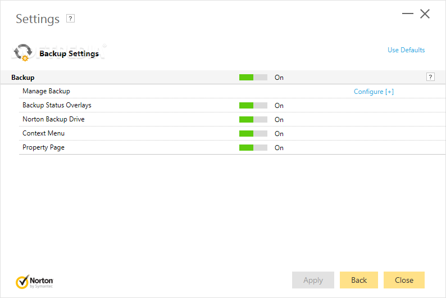
Task: Click the help icon next to Settings title
Action: [70, 19]
